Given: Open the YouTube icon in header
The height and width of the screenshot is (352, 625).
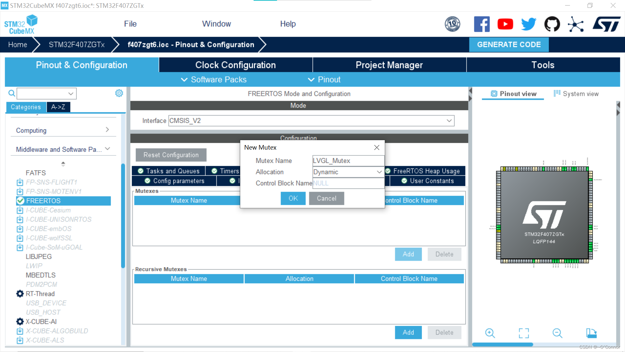Looking at the screenshot, I should coord(505,24).
